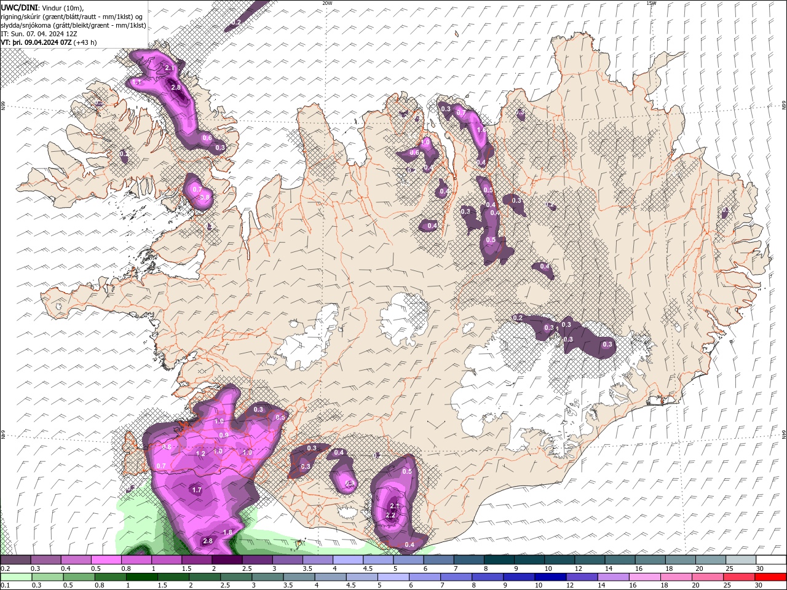Pick the medium green 0.5 swatch, bottom legend
The height and width of the screenshot is (590, 787).
(x=78, y=577)
